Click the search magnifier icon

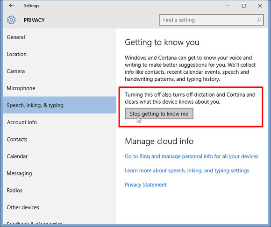[259, 20]
